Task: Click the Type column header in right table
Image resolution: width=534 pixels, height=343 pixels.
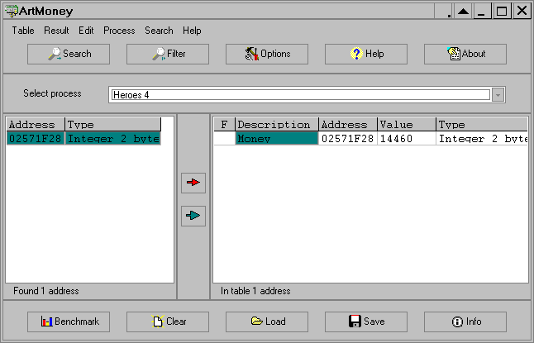Action: 482,124
